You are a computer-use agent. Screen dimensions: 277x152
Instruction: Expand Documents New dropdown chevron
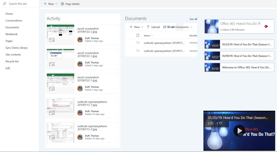[142, 27]
